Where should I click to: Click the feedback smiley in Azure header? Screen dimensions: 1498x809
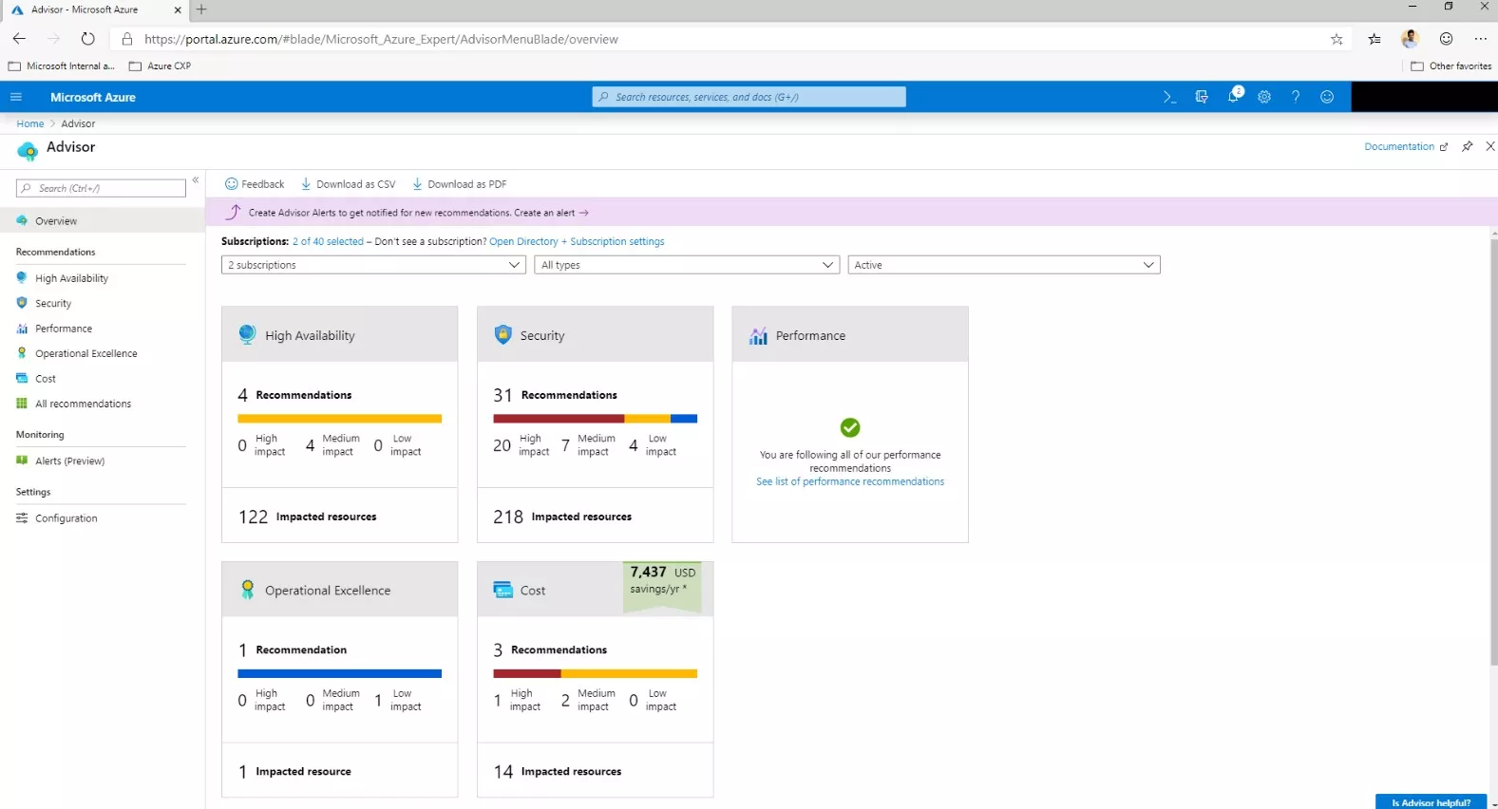click(x=1327, y=97)
